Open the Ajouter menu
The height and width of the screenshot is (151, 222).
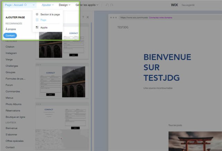(48, 5)
